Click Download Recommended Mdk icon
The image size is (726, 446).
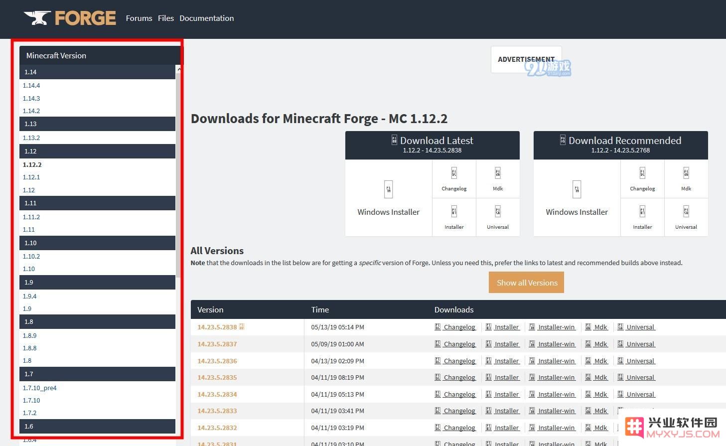pyautogui.click(x=686, y=173)
